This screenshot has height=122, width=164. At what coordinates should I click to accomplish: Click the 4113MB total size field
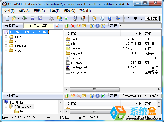click(151, 18)
